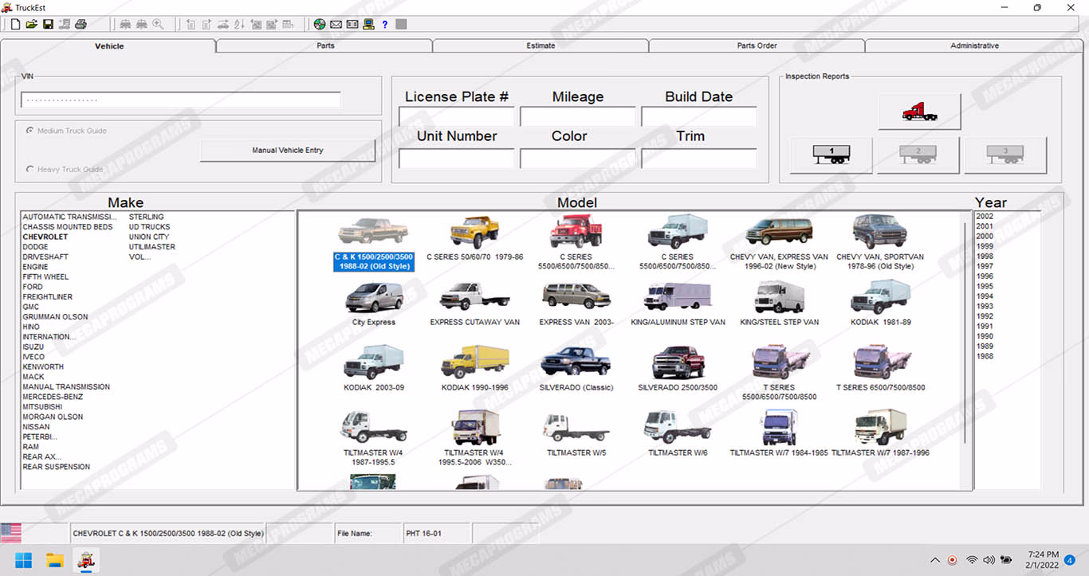The image size is (1089, 576).
Task: Select KENWORTH in Make list
Action: pos(43,366)
